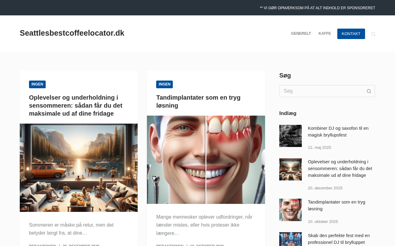The width and height of the screenshot is (395, 246).
Task: Open sidebar link Kombiner DJ og saxofon
Action: pos(338,132)
